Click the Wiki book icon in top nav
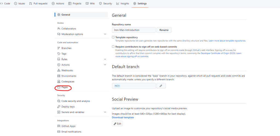This screenshot has width=280, height=136. (87, 4)
